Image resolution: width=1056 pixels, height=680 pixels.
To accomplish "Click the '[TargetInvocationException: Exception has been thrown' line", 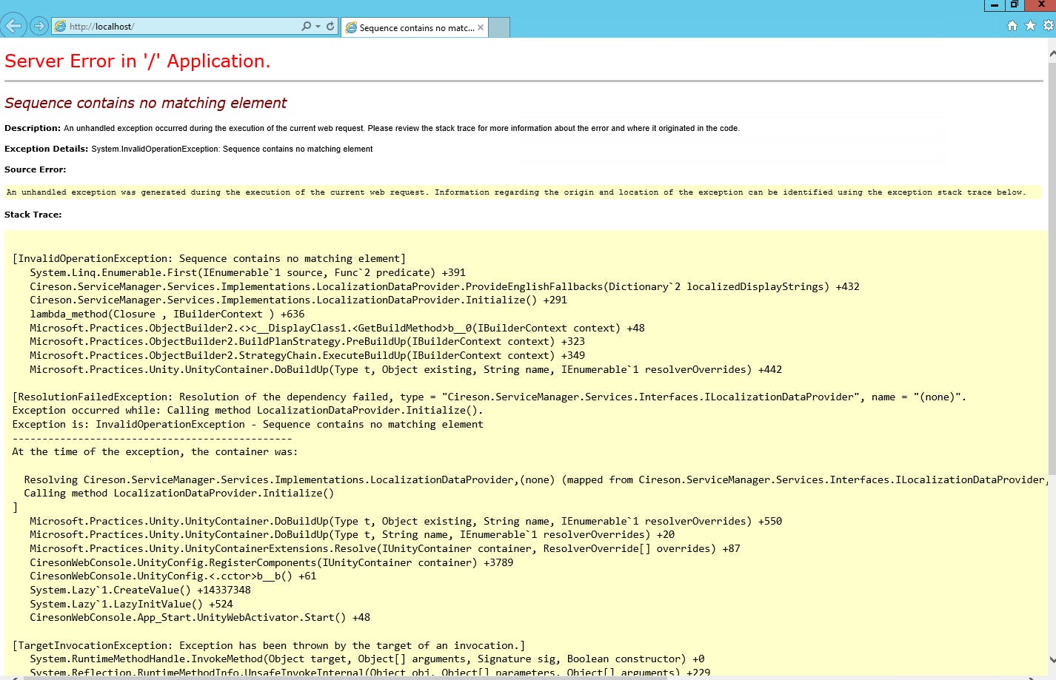I will coord(269,645).
